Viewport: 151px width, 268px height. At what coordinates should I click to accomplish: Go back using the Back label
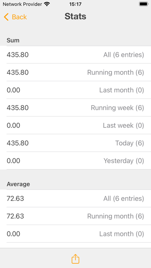coord(19,17)
